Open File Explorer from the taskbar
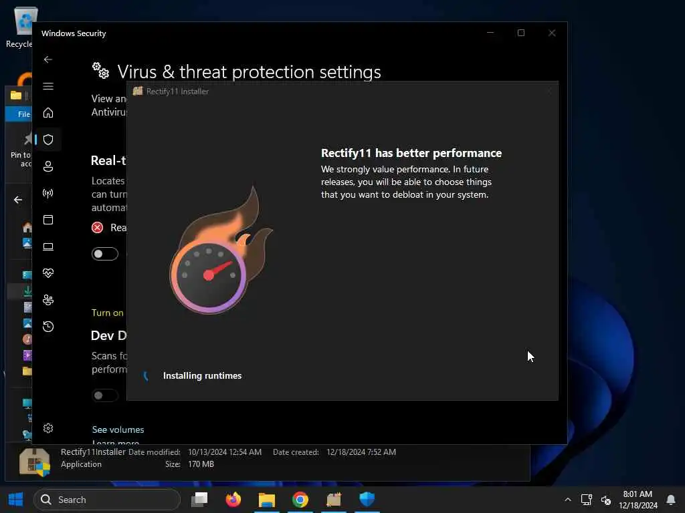 pyautogui.click(x=266, y=500)
